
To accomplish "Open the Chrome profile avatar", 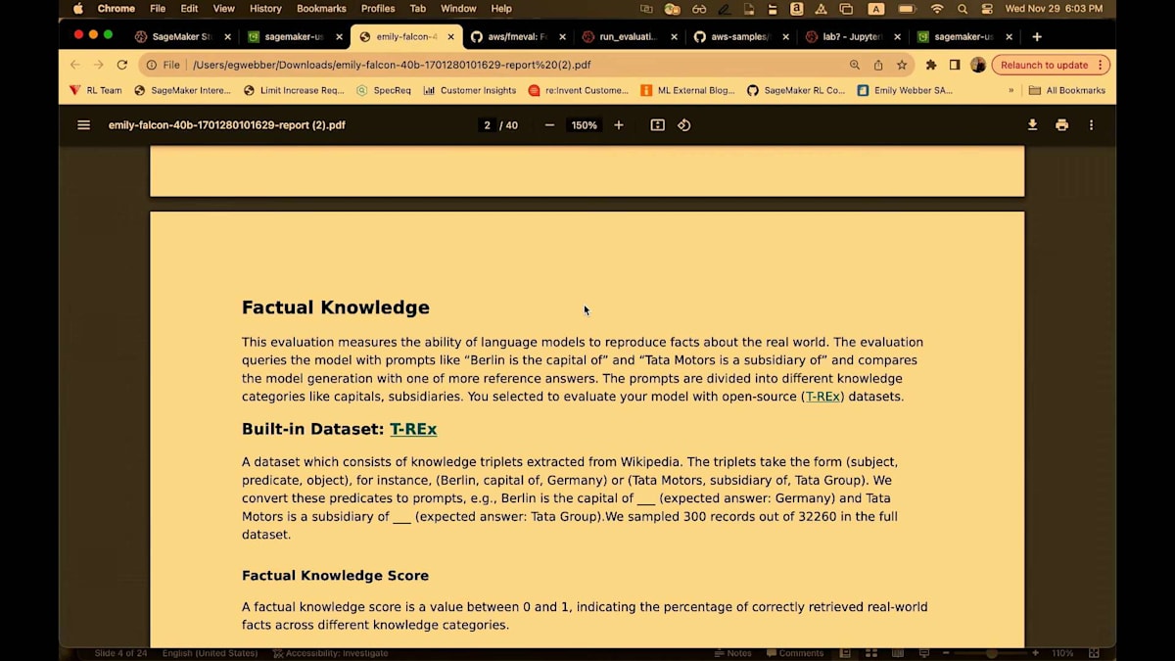I will [978, 65].
